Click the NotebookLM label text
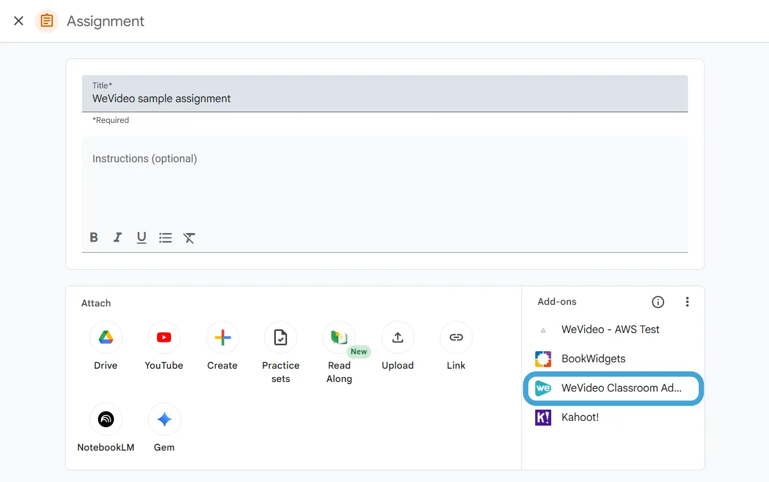The image size is (769, 482). [x=106, y=447]
